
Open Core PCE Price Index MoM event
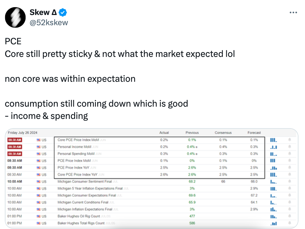coord(78,140)
